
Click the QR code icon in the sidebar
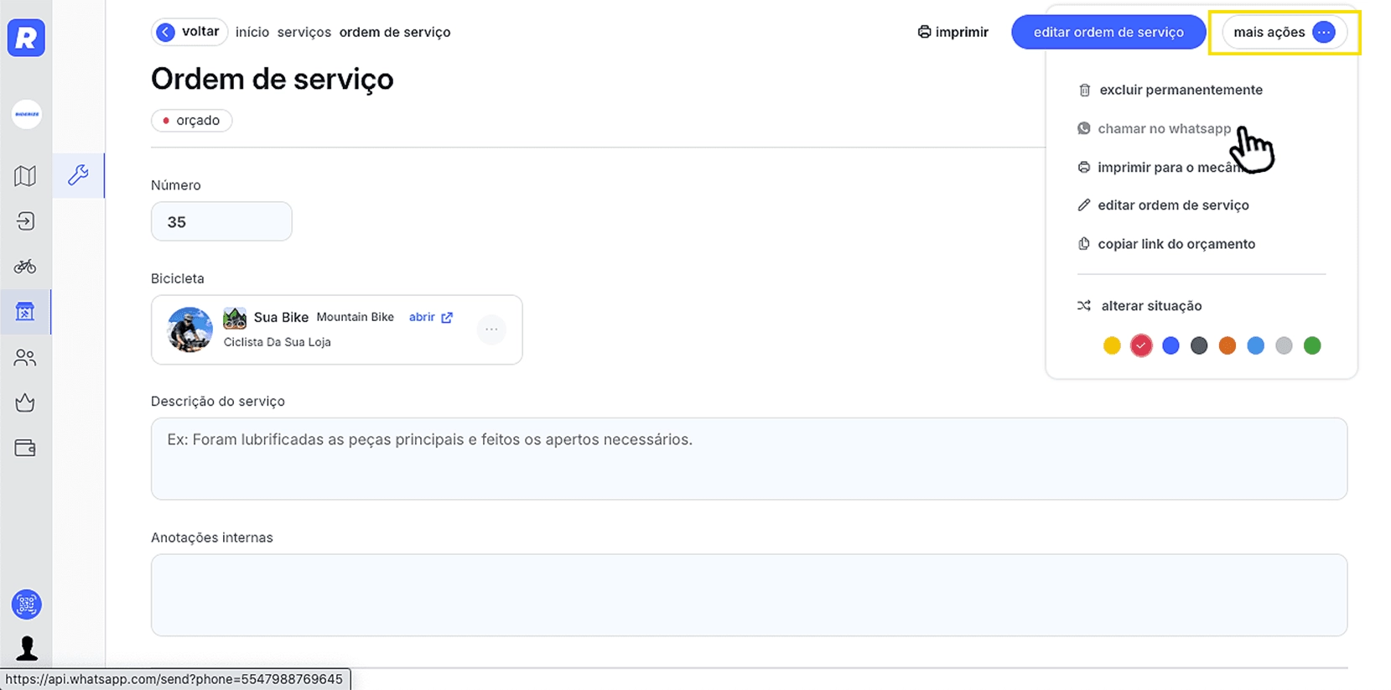[27, 604]
